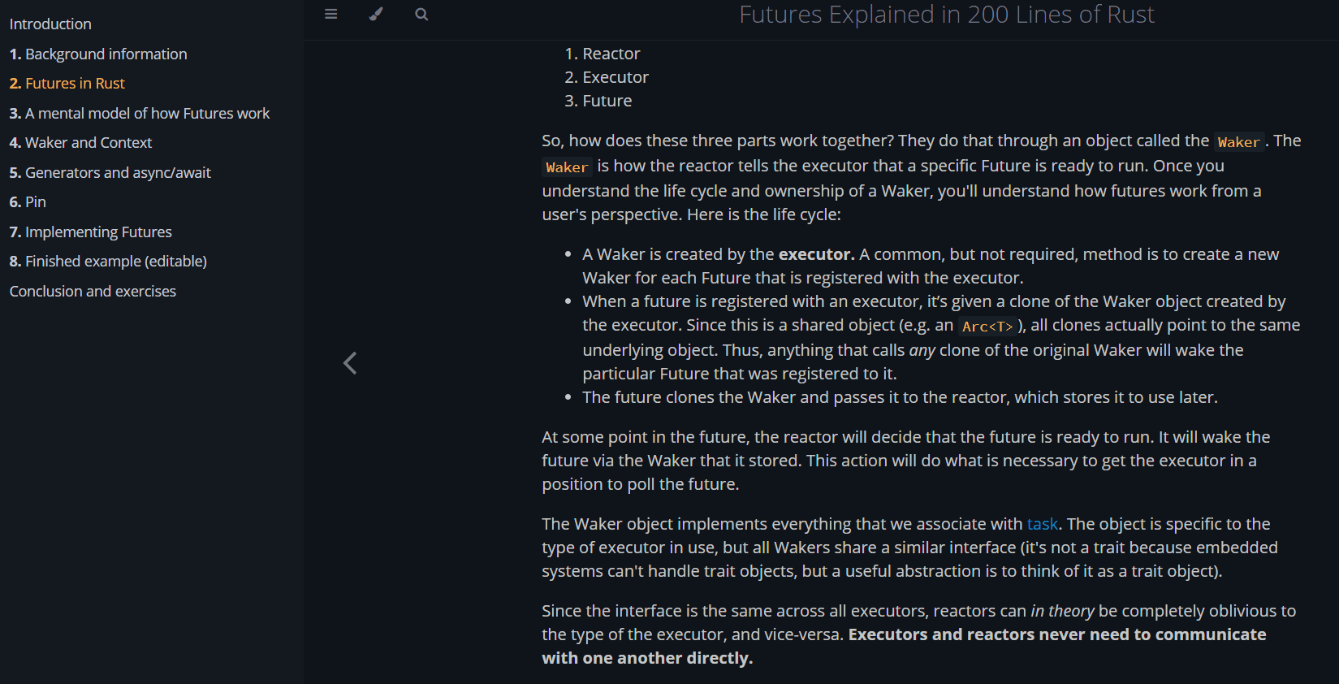
Task: Toggle the sidebar with the hamburger icon
Action: (x=330, y=14)
